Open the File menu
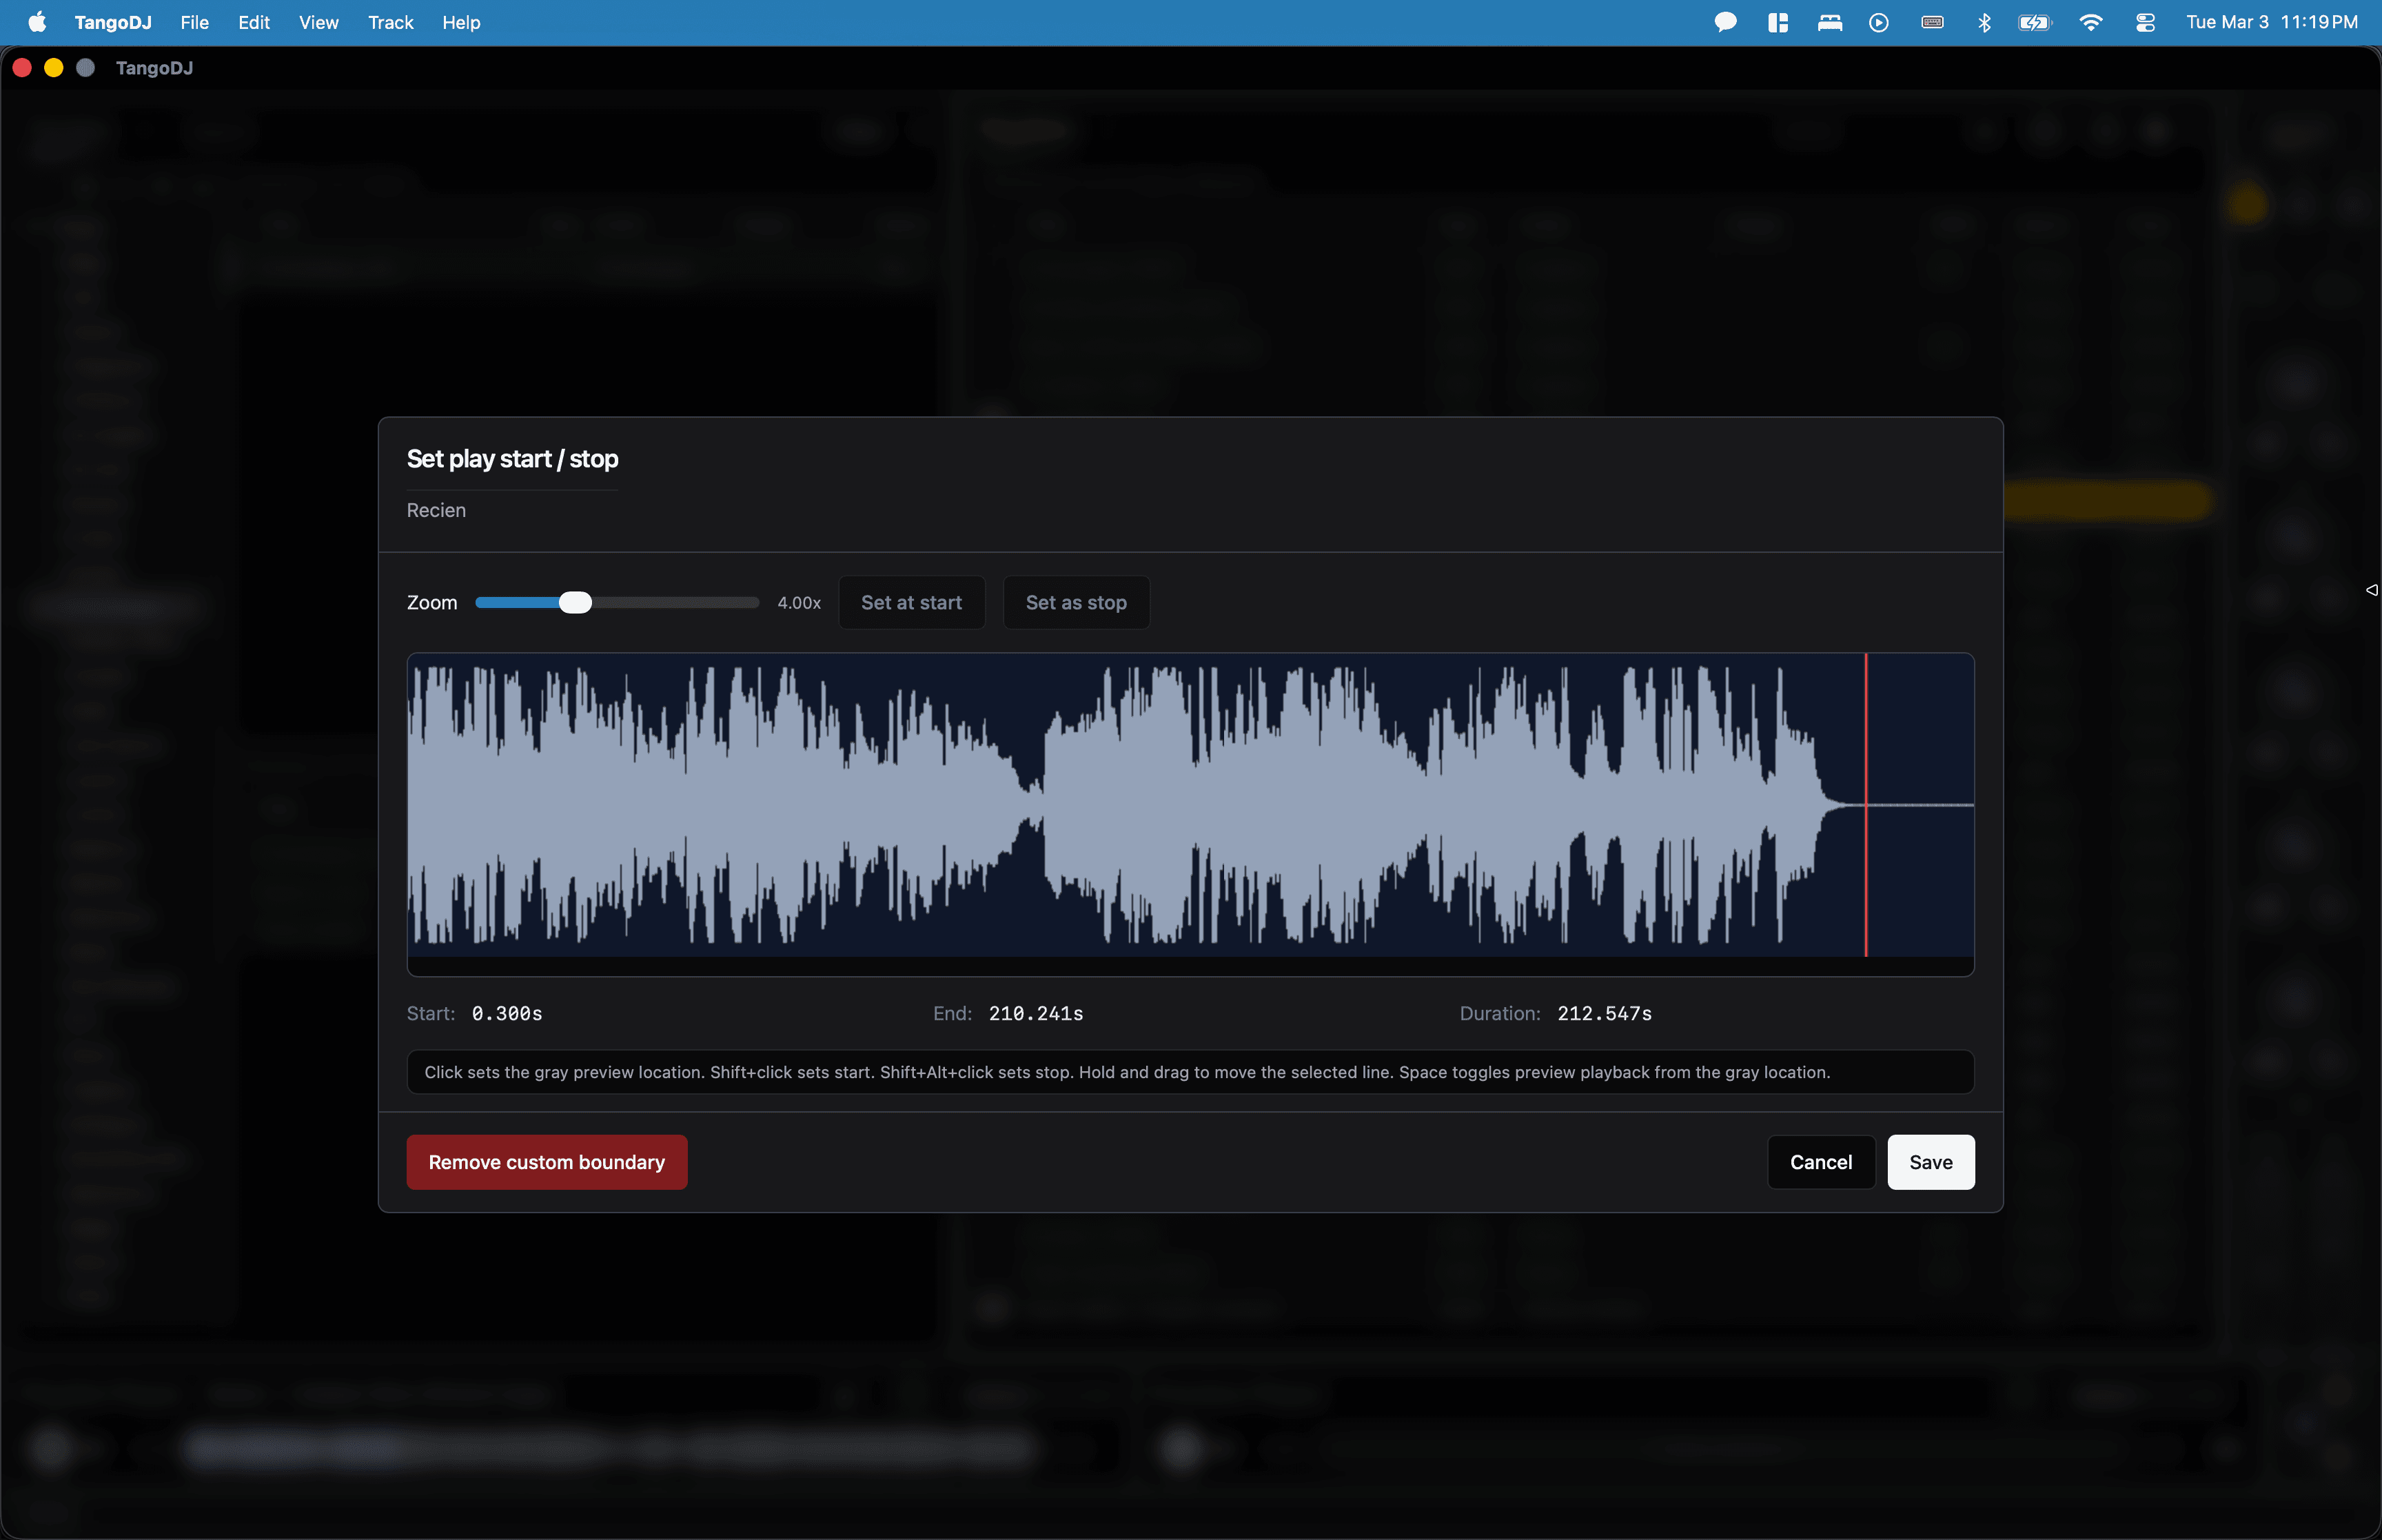Screen dimensions: 2382x1540 click(x=194, y=22)
